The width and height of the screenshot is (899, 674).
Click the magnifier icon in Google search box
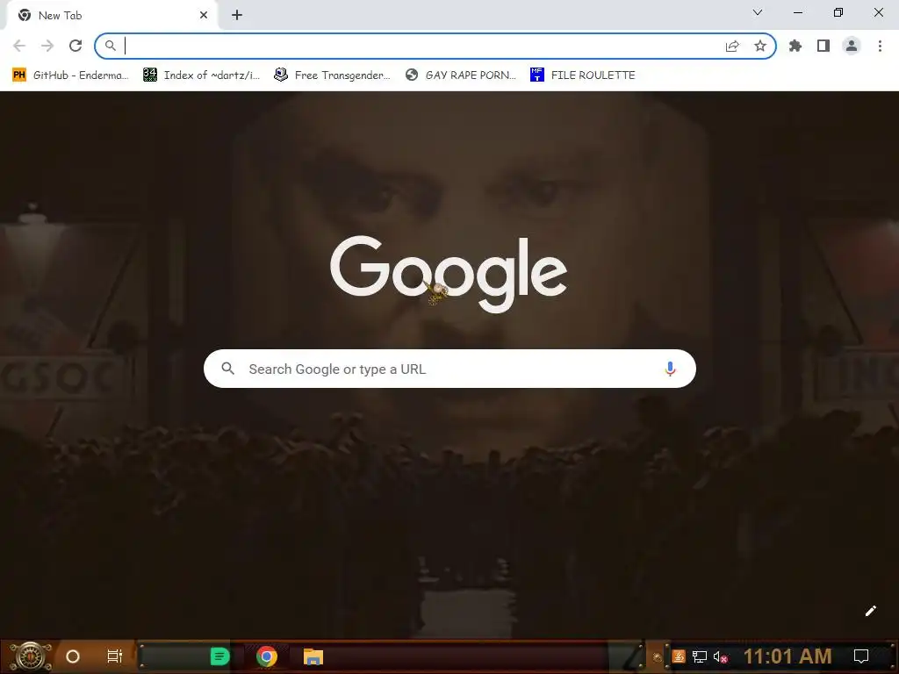tap(227, 369)
